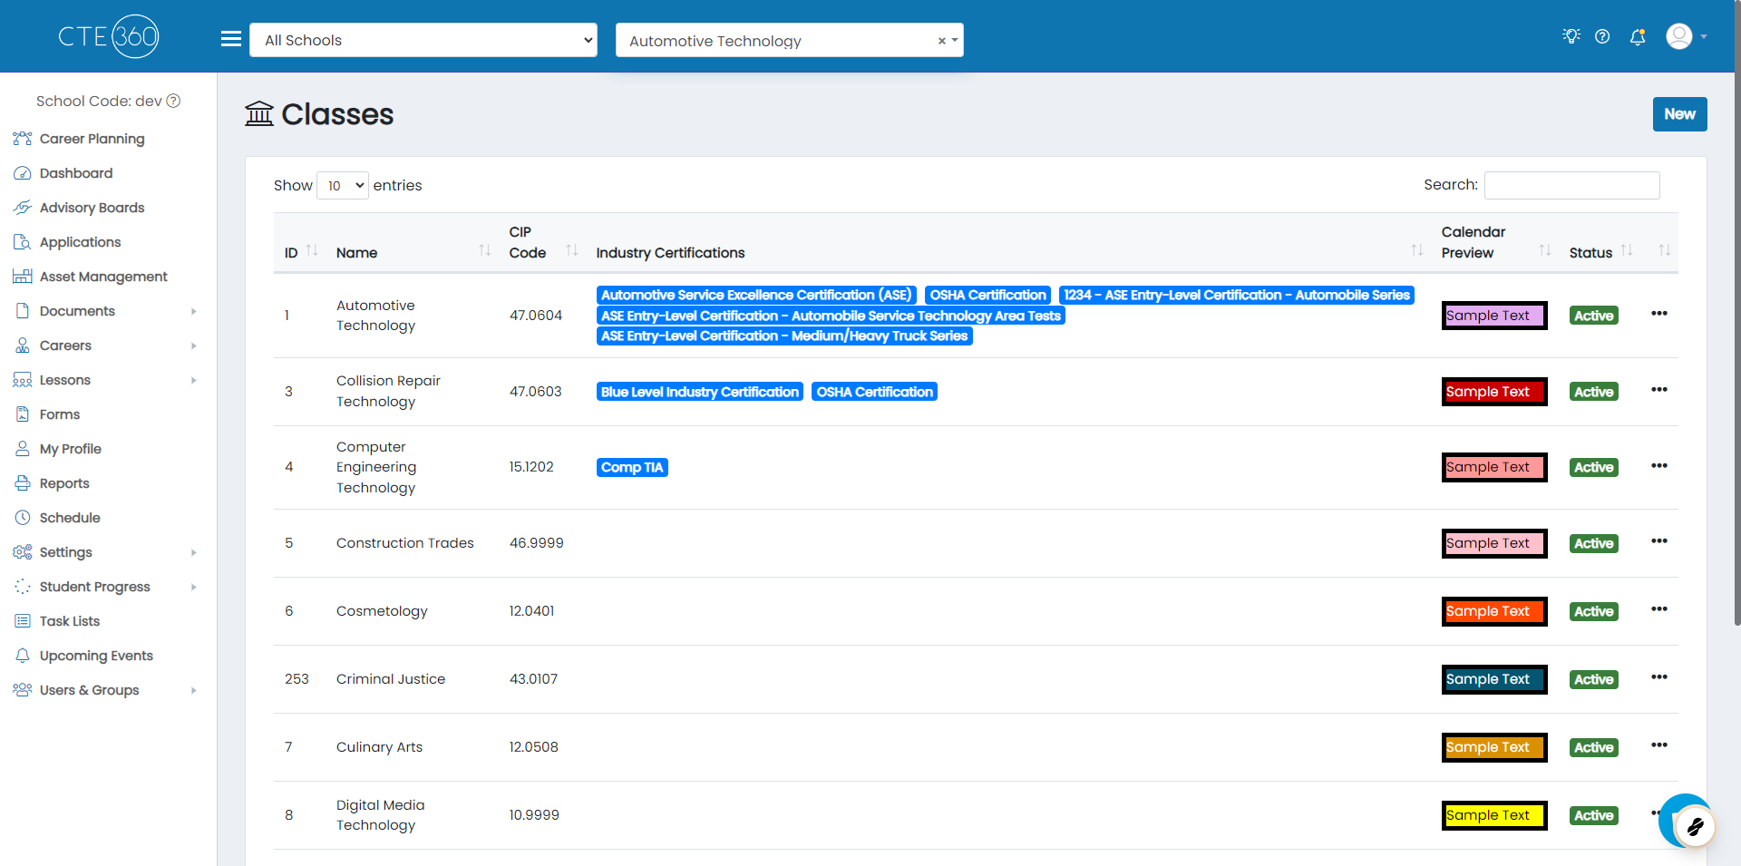Image resolution: width=1741 pixels, height=866 pixels.
Task: Click the OSHA Certification badge for Automotive Technology
Action: [x=987, y=295]
